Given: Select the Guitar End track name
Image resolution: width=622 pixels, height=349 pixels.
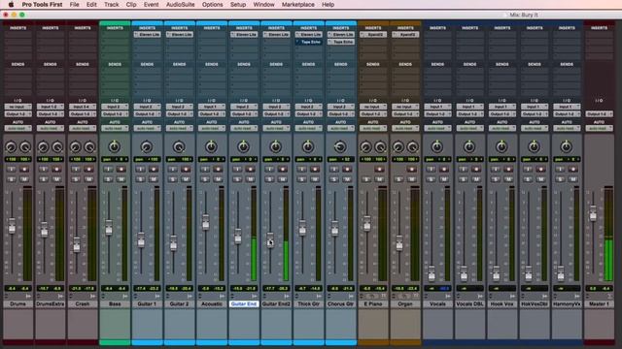Looking at the screenshot, I should tap(244, 303).
